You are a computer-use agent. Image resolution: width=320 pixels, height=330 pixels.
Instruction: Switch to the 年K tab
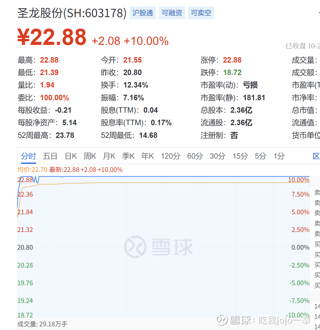pos(147,156)
